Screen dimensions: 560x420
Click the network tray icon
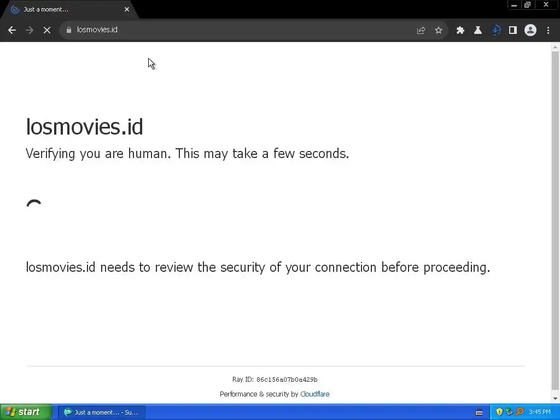click(x=509, y=412)
